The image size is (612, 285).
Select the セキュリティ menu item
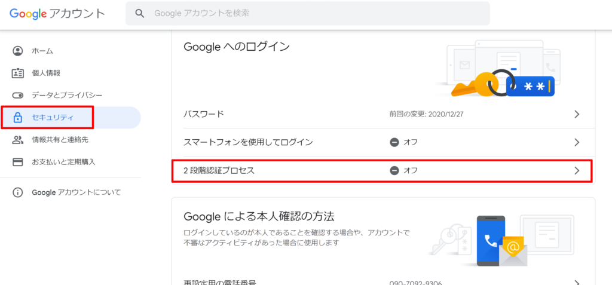[x=53, y=118]
